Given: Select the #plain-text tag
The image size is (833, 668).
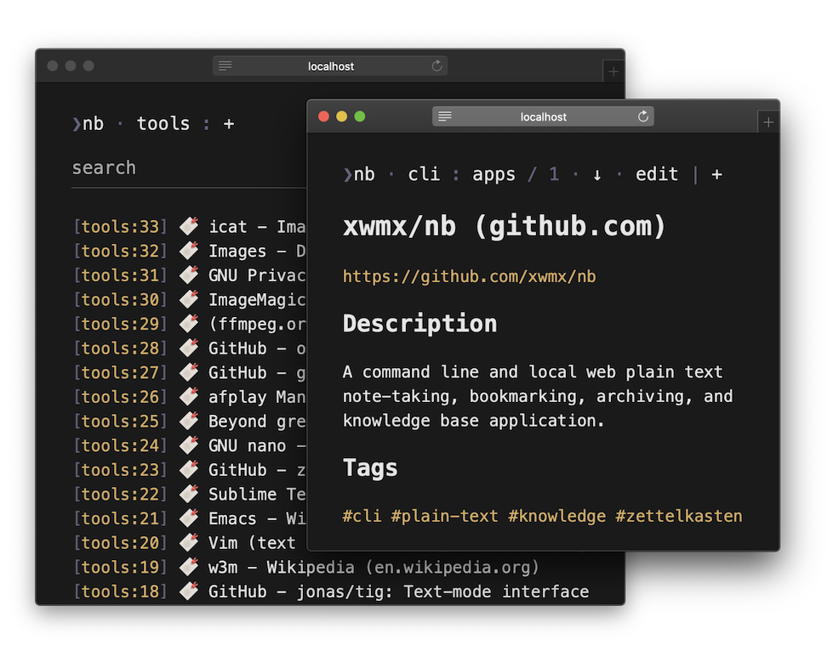Looking at the screenshot, I should coord(445,516).
